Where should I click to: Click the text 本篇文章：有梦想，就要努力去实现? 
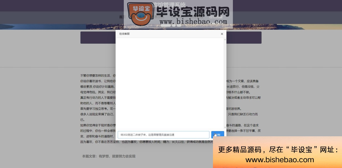109,156
